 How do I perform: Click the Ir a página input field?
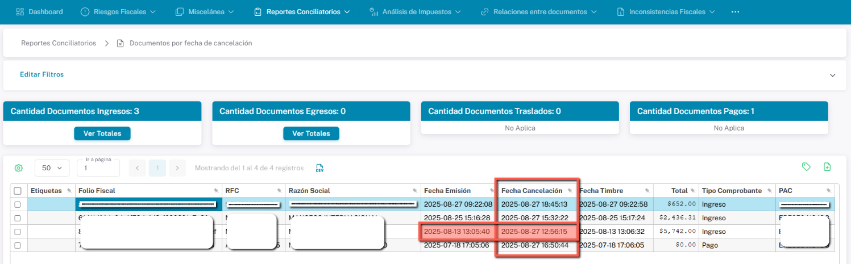click(x=98, y=168)
